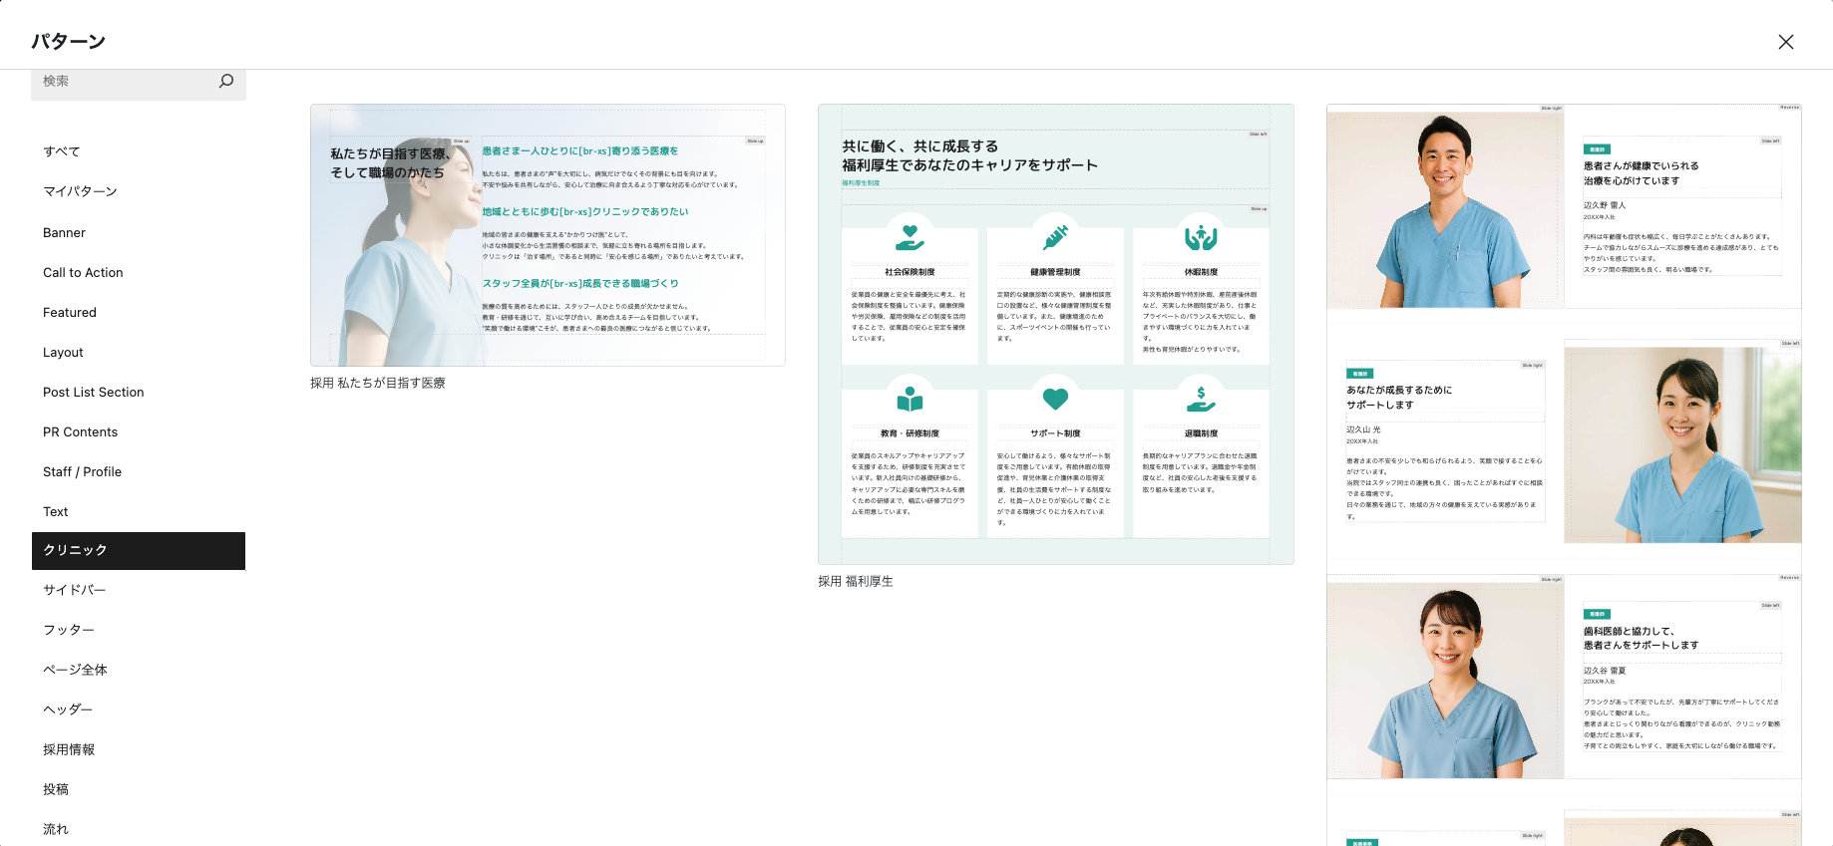Open the Featured patterns category
The height and width of the screenshot is (846, 1833).
70,312
